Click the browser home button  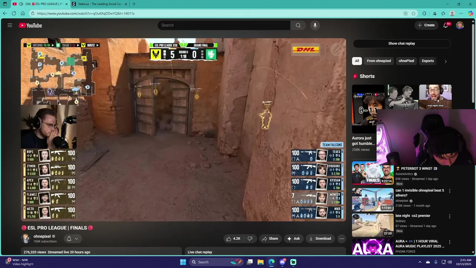click(23, 13)
